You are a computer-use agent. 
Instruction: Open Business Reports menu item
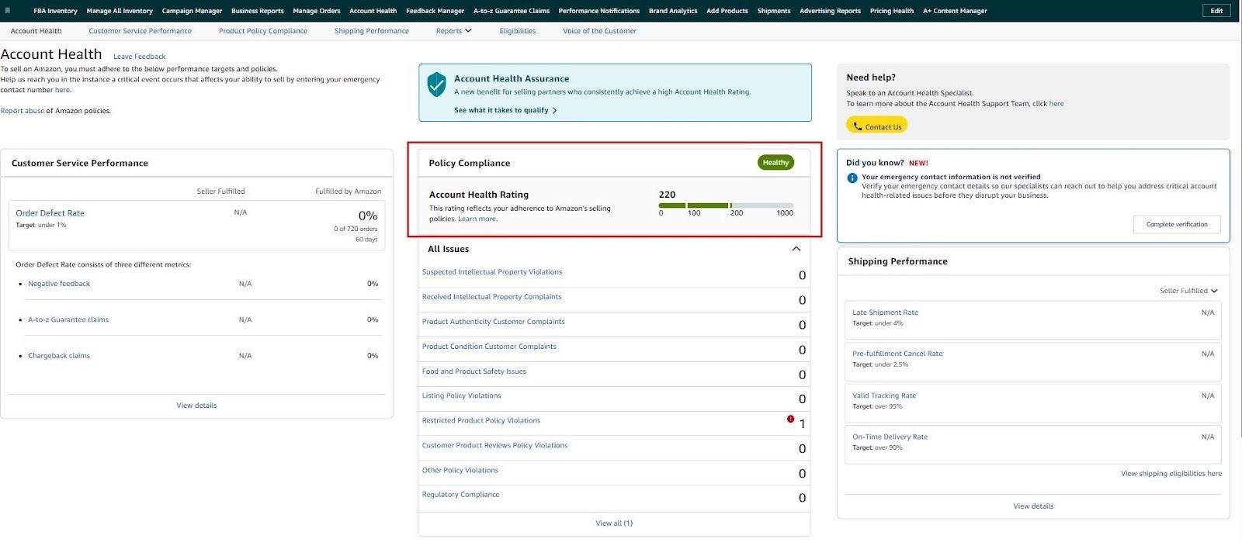[x=257, y=11]
